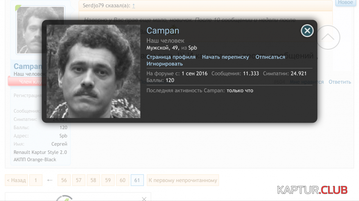Screen dimensions: 359x201
Task: Click the quote jump arrow after Serdjo79
Action: coord(134,6)
